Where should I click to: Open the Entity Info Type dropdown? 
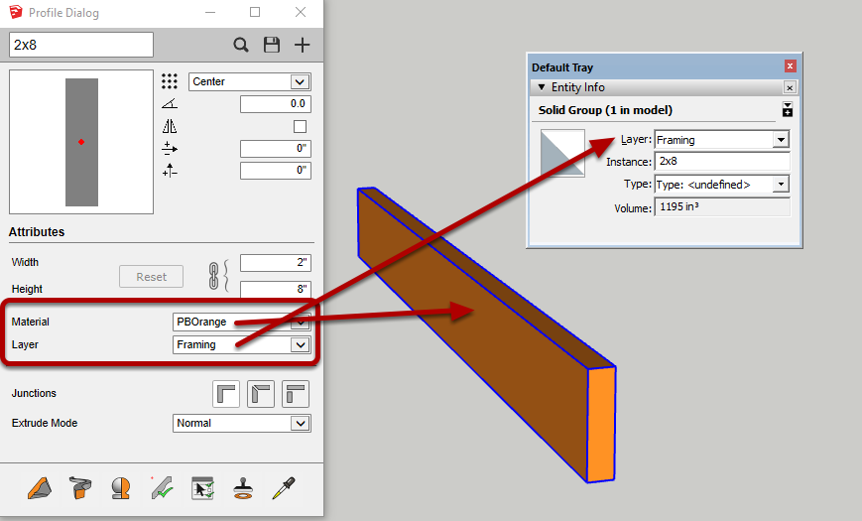[x=722, y=185]
